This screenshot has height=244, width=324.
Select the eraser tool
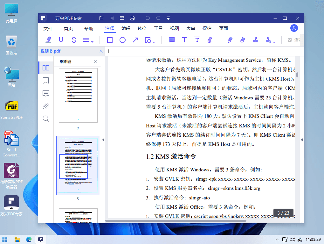243,40
